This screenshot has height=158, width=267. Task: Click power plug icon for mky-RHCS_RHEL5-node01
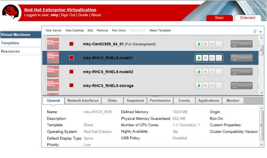coord(219,58)
